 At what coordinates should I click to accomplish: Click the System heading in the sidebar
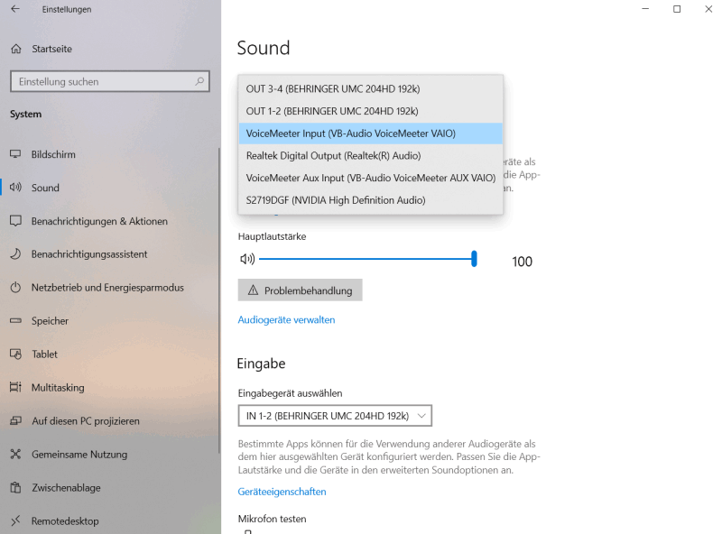(26, 115)
